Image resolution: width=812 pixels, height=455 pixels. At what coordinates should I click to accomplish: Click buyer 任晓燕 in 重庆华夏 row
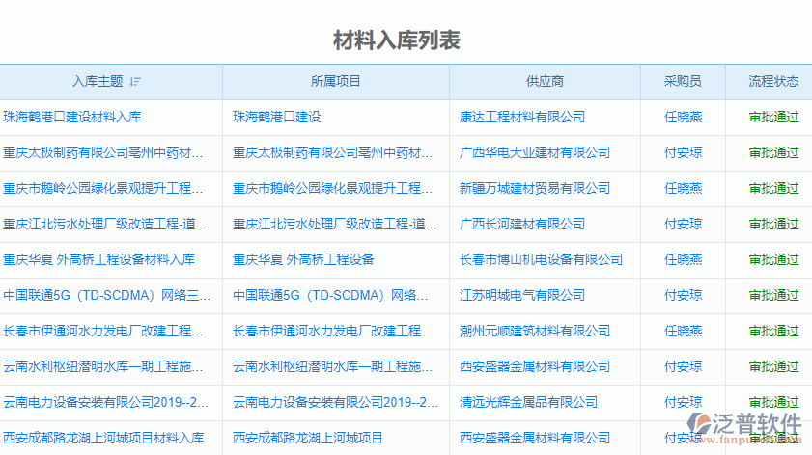(x=684, y=260)
